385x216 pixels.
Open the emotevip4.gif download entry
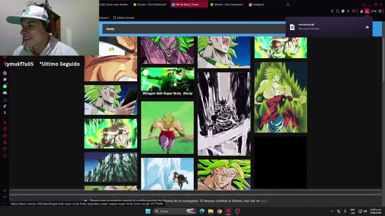[x=329, y=27]
